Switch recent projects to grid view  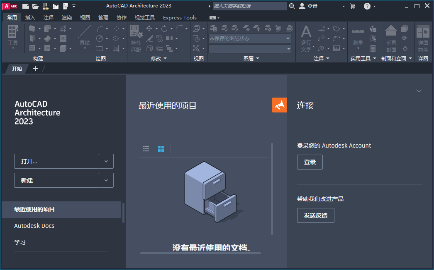click(x=161, y=148)
